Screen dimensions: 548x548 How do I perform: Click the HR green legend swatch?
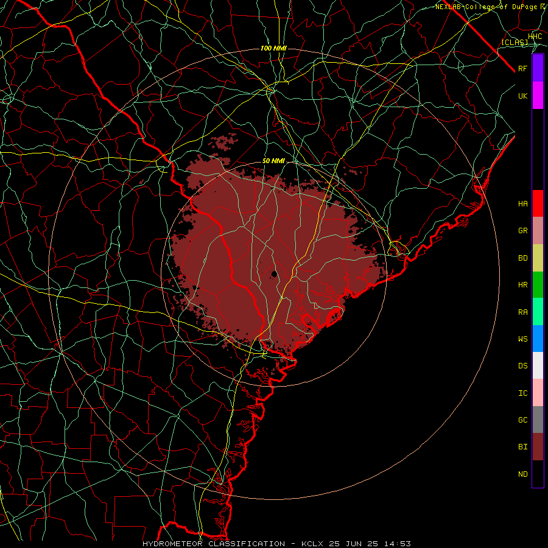coord(538,285)
